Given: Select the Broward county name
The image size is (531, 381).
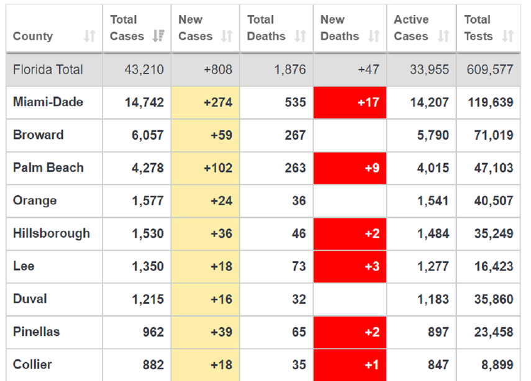Looking at the screenshot, I should coord(38,135).
